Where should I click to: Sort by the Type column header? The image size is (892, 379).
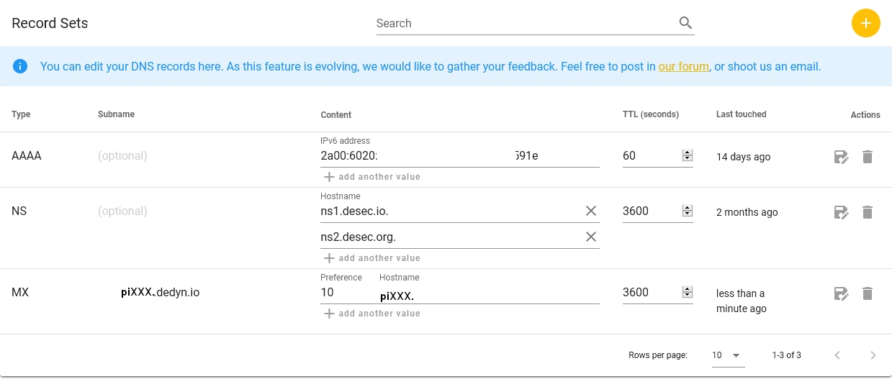click(21, 114)
